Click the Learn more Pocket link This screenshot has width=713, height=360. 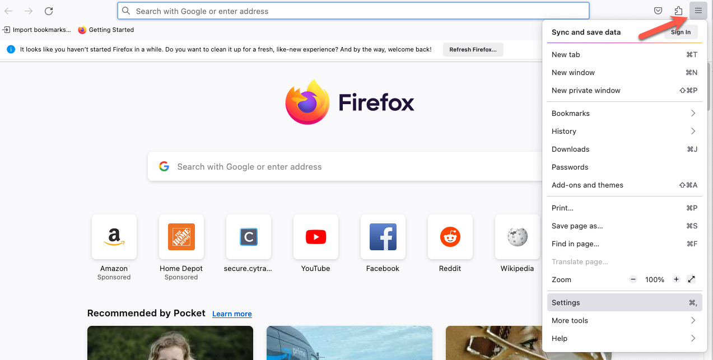coord(232,314)
